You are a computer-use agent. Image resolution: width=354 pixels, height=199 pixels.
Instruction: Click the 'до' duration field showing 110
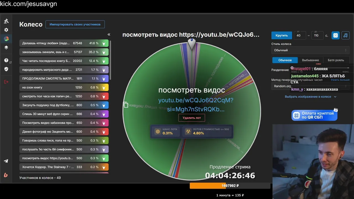click(317, 35)
